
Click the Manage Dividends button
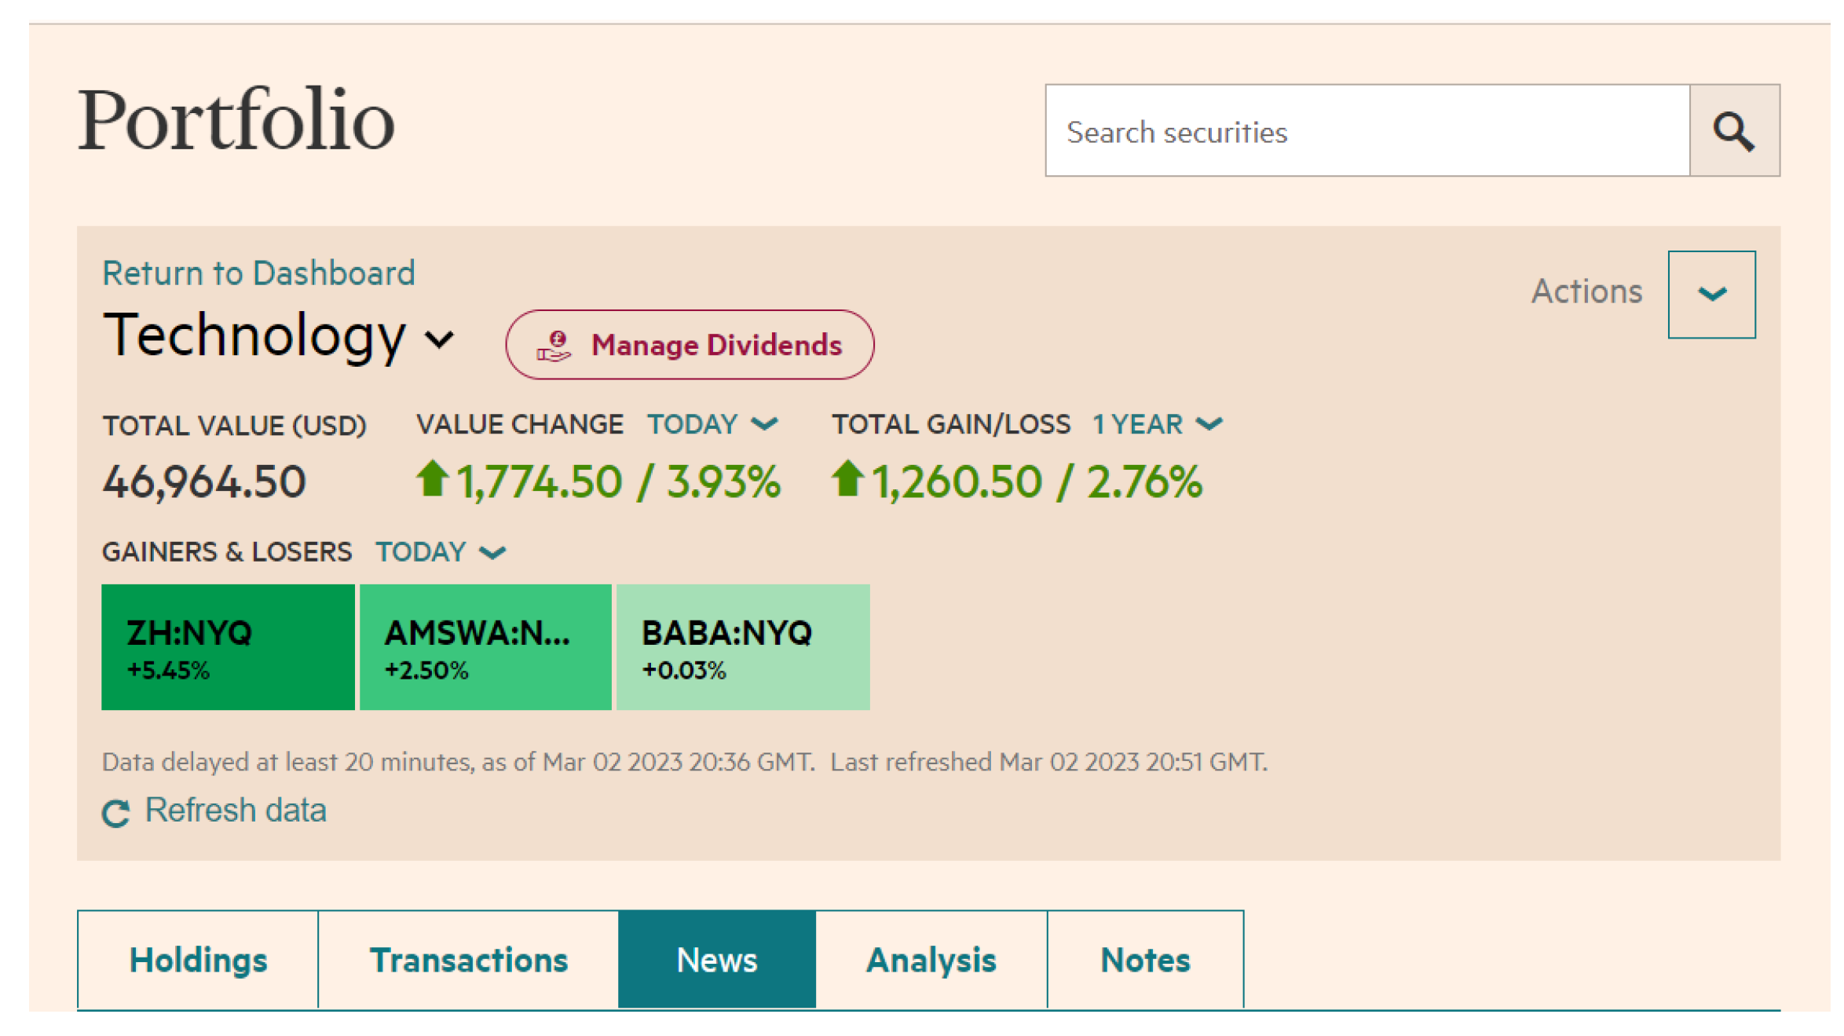[689, 345]
